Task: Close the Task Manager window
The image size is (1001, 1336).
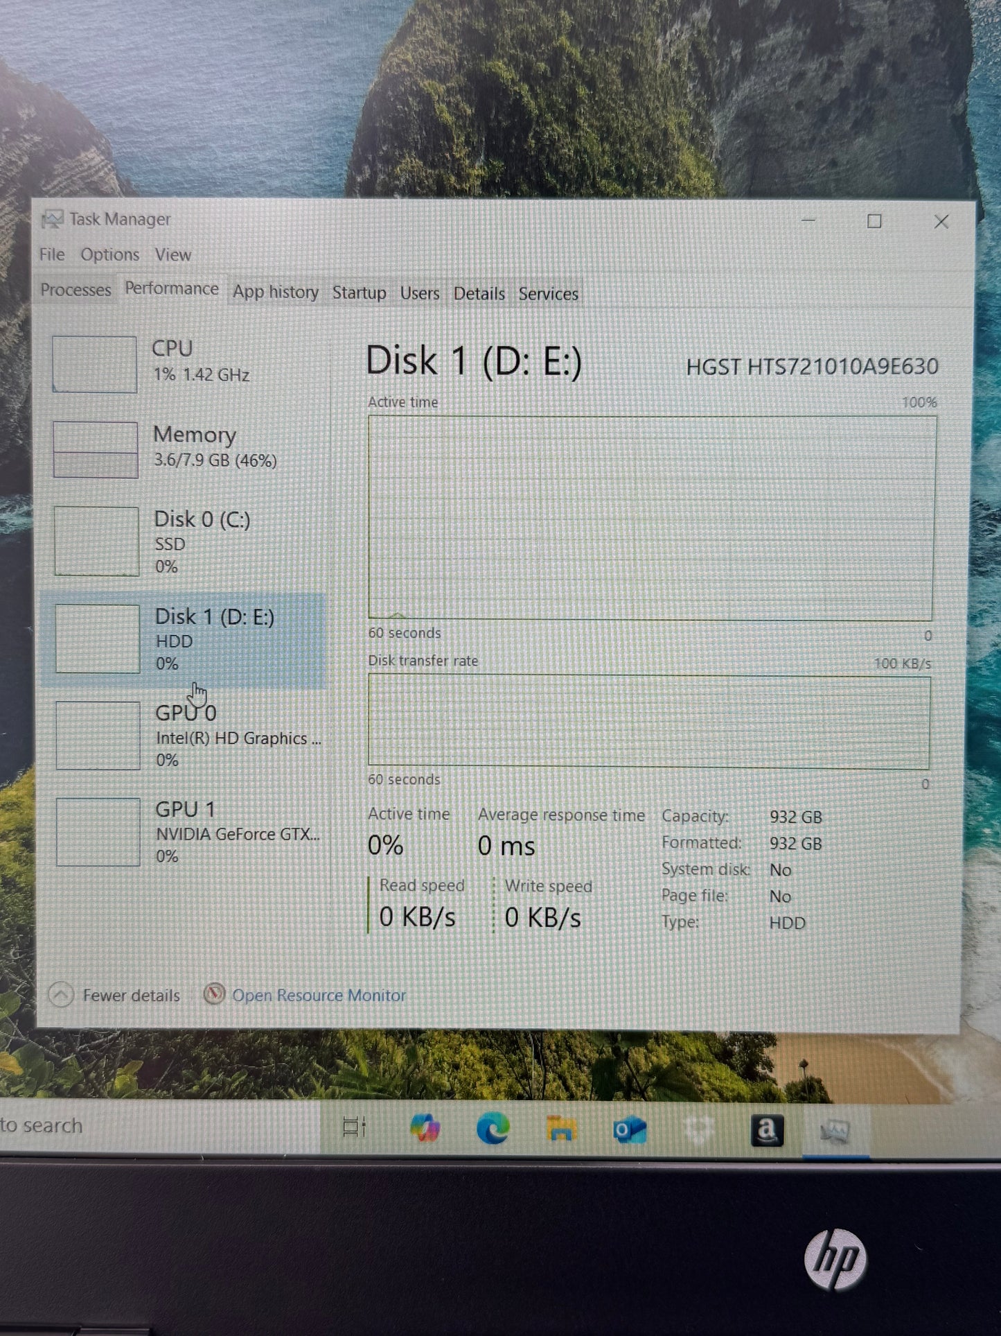Action: coord(941,222)
